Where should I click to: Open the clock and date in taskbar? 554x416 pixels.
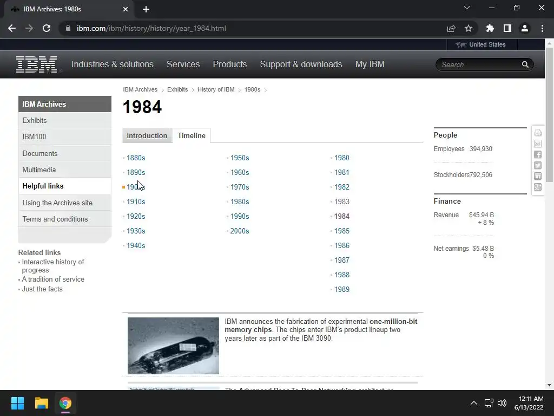529,403
